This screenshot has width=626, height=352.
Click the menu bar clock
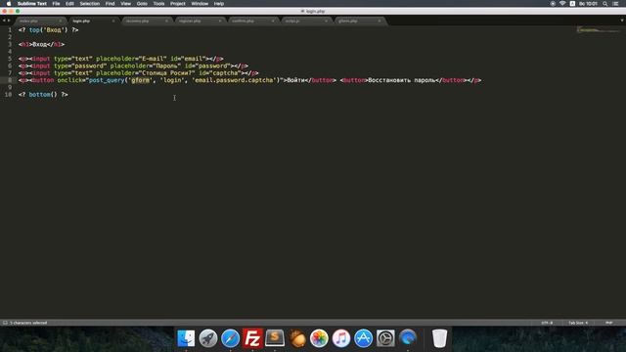[588, 4]
